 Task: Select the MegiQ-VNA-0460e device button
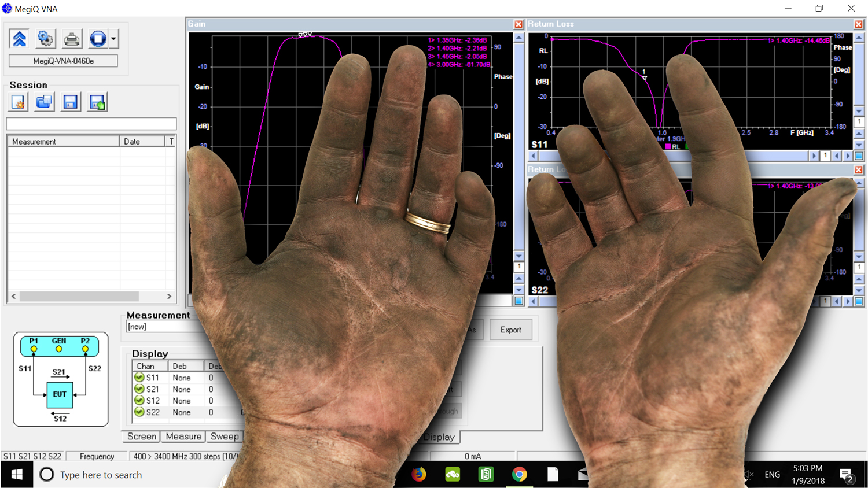point(62,60)
